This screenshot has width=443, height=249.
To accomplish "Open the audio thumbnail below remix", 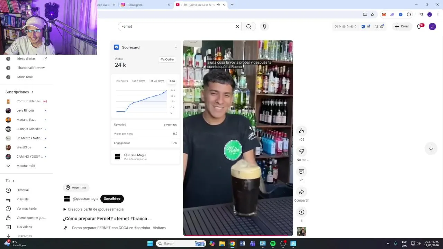I will click(301, 231).
